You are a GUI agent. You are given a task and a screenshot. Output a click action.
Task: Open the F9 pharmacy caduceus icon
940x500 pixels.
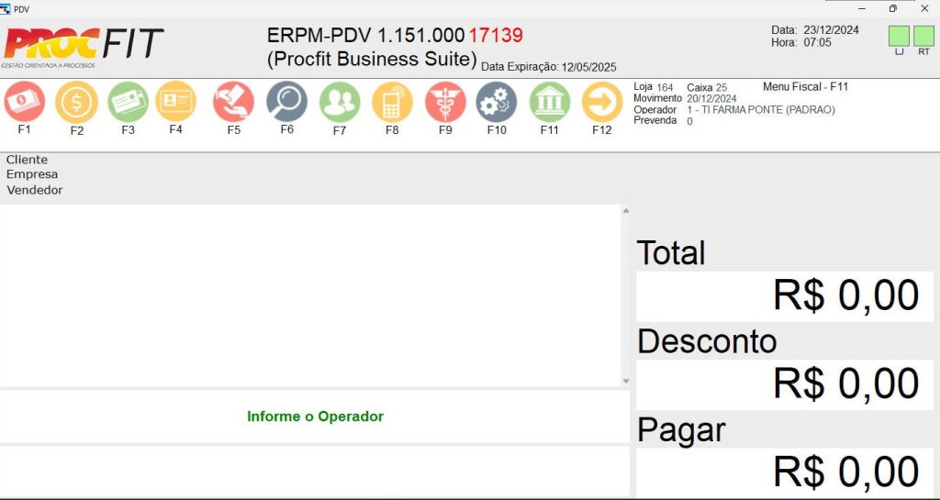point(445,103)
